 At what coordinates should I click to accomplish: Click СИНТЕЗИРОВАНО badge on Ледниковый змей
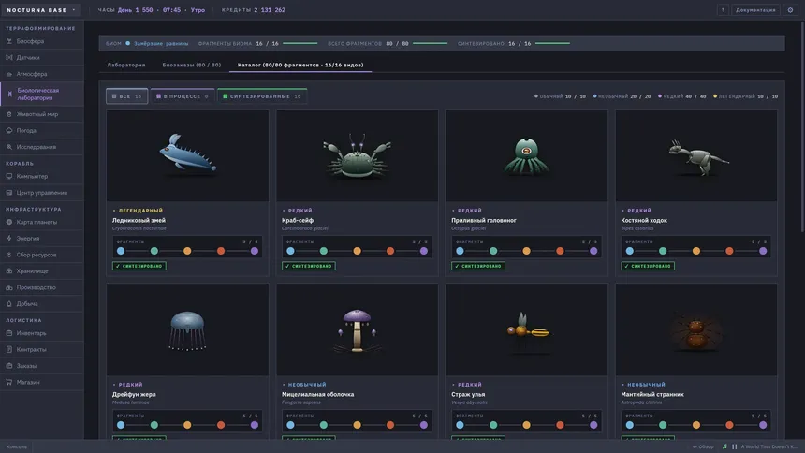pos(139,266)
